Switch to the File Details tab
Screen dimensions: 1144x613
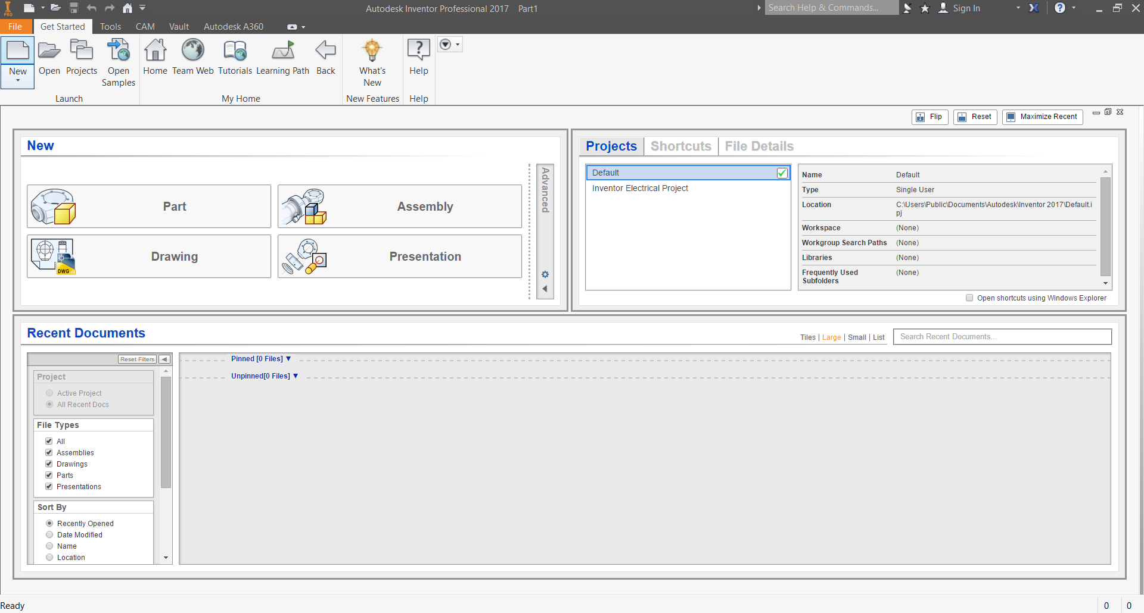pyautogui.click(x=759, y=146)
